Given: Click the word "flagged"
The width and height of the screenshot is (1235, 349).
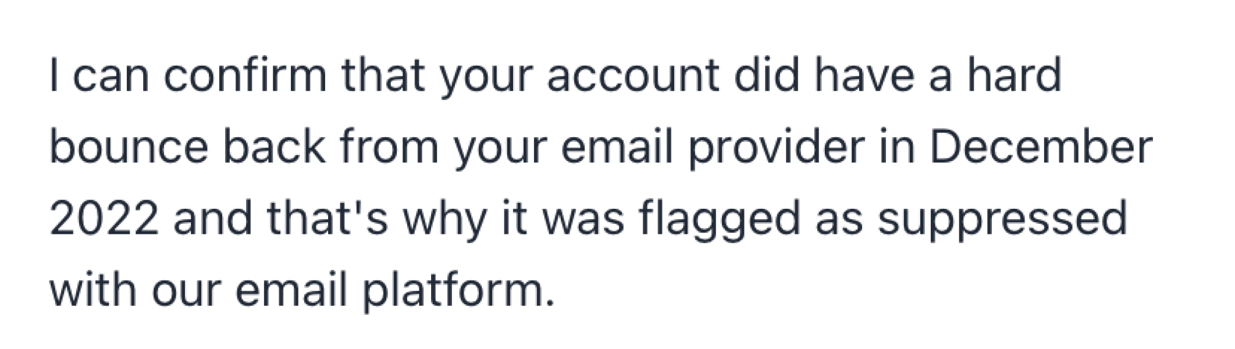Looking at the screenshot, I should 719,219.
